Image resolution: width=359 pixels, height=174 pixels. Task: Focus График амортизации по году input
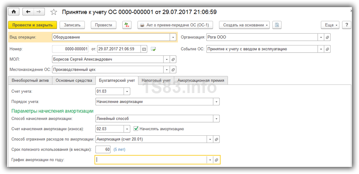[151, 160]
